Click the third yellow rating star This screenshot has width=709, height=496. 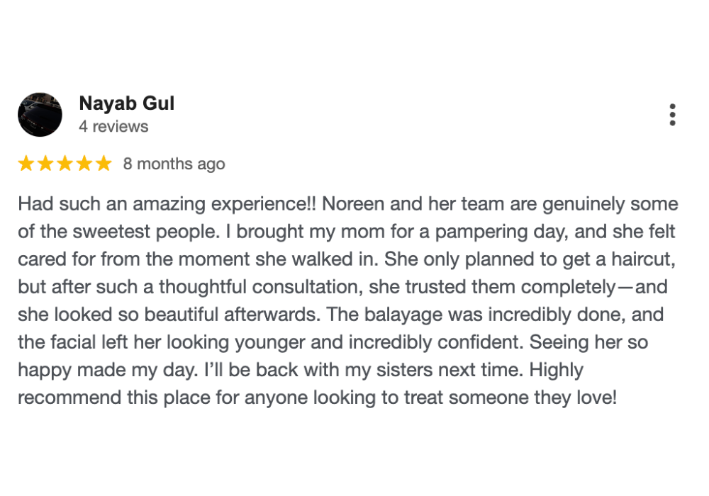[65, 164]
